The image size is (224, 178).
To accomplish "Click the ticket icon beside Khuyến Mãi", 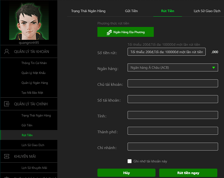I will [x=7, y=156].
